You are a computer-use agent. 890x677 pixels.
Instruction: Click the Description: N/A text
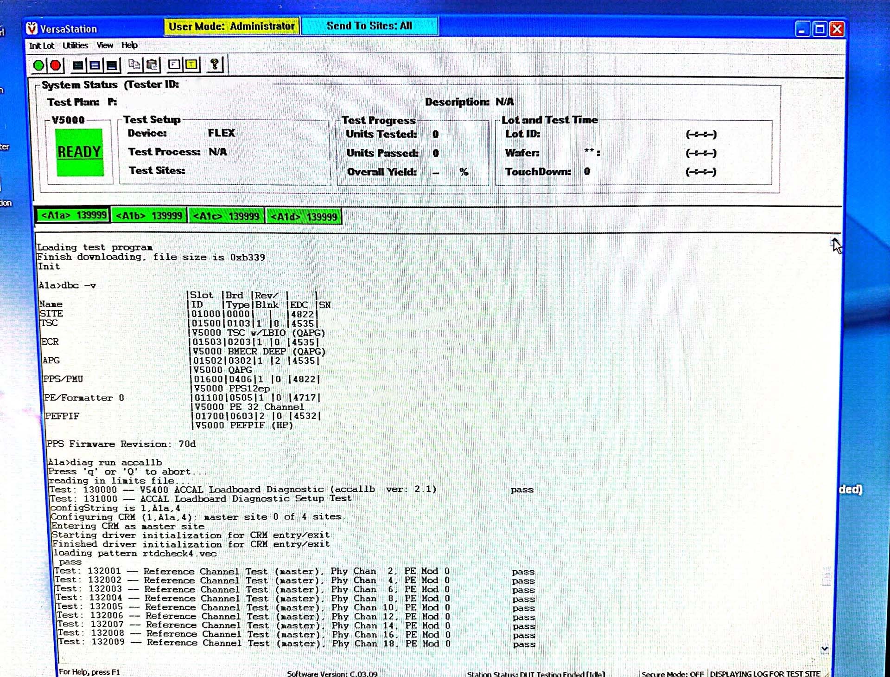pos(470,102)
